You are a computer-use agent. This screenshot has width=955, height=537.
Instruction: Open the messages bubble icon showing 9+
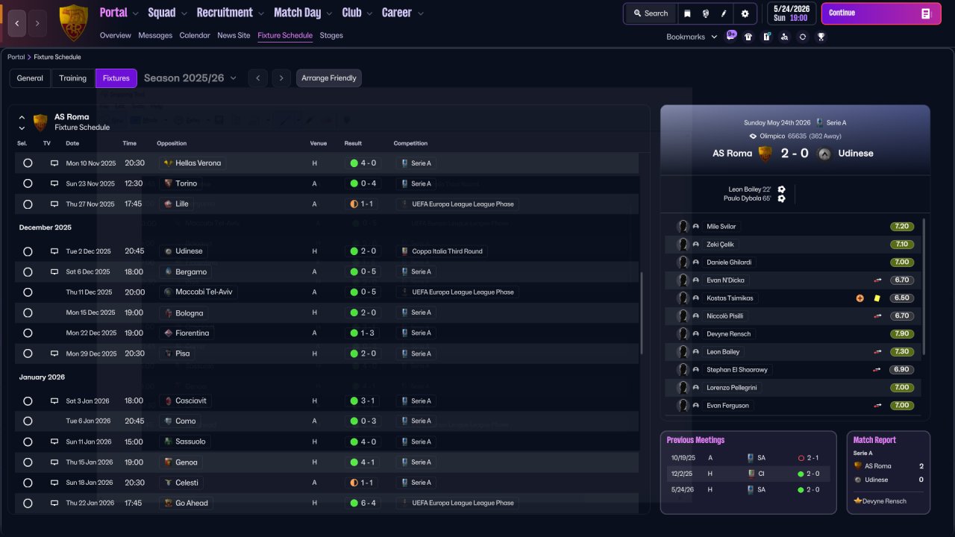point(731,36)
